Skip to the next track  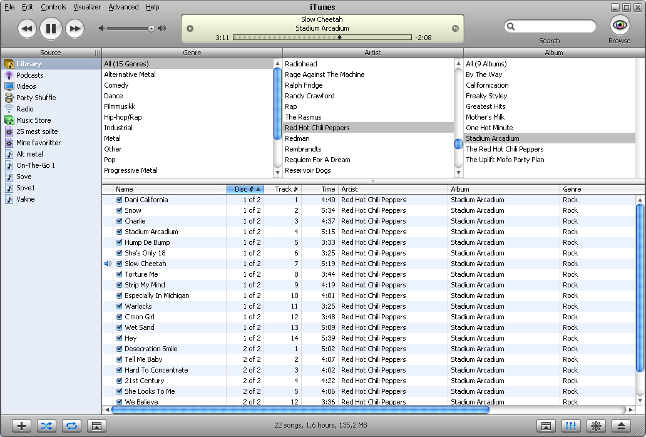point(74,28)
